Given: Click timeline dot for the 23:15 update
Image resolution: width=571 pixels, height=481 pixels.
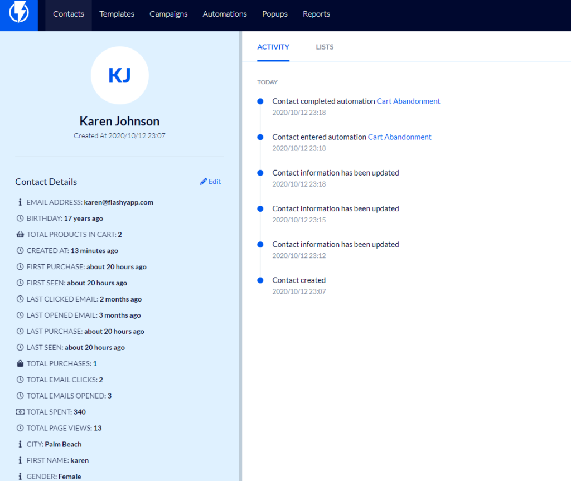Looking at the screenshot, I should click(x=260, y=208).
